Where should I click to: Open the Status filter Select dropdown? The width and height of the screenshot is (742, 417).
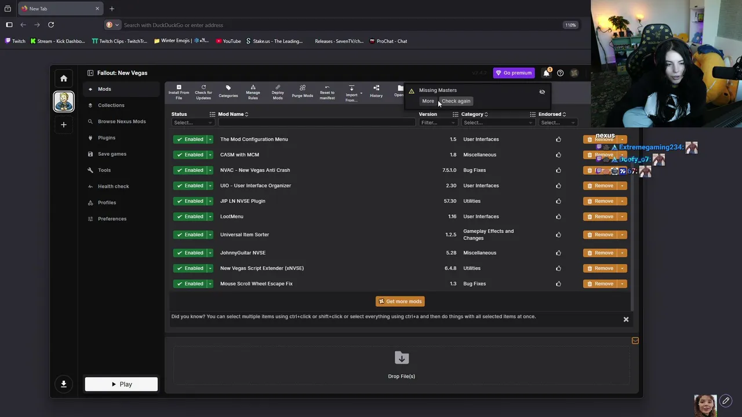pos(192,122)
